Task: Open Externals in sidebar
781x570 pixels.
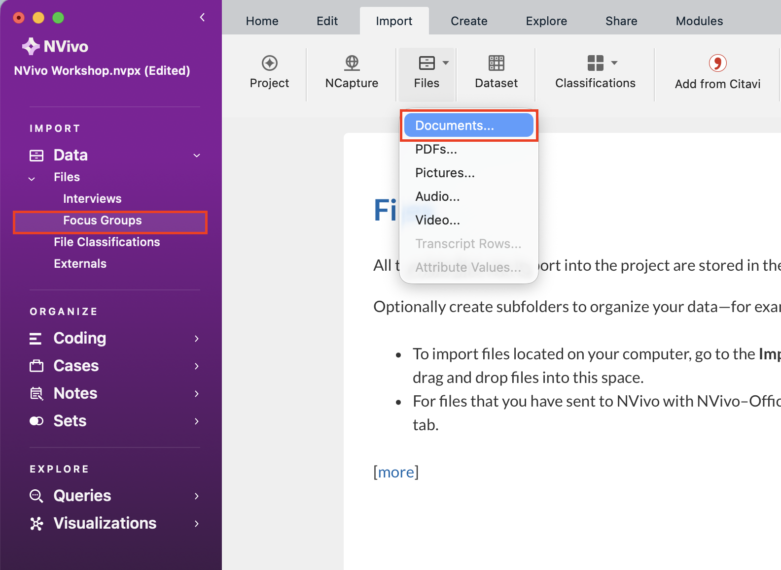Action: click(x=80, y=264)
